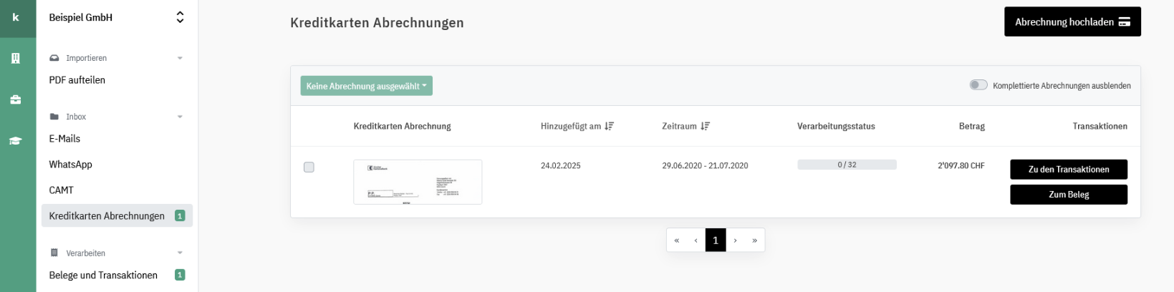
Task: Click the 0 / 32 progress bar
Action: pyautogui.click(x=847, y=165)
